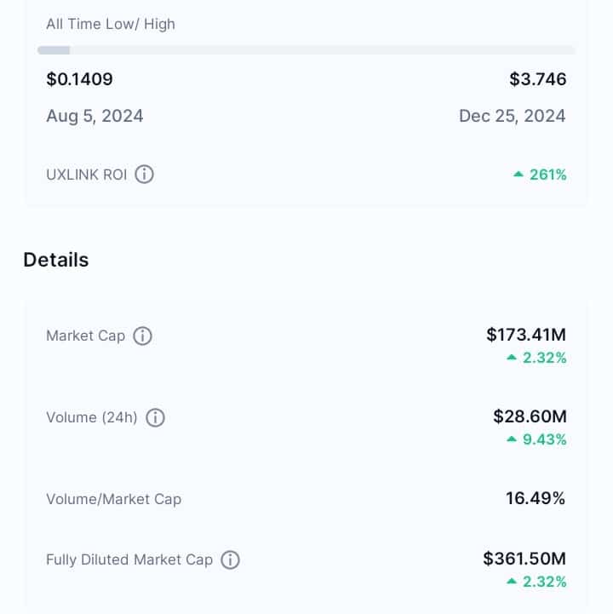Viewport: 613px width, 614px height.
Task: Select the all-time low price $0.1409
Action: tap(79, 79)
